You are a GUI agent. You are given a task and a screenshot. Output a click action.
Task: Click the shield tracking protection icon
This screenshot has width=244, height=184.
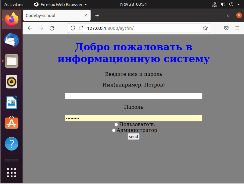[x=72, y=28]
